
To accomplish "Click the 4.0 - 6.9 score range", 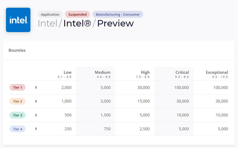I will (x=104, y=77).
